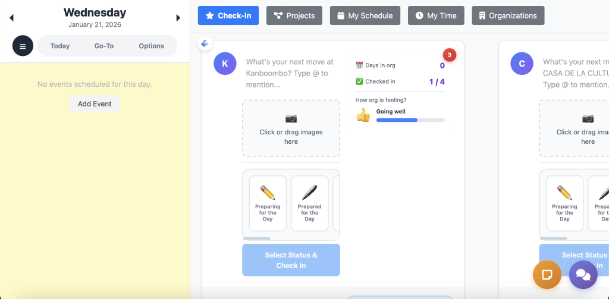
Task: Open the purple chat bubbles button
Action: pyautogui.click(x=583, y=275)
